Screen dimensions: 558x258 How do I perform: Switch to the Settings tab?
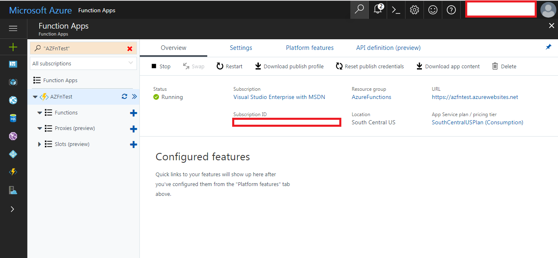241,48
